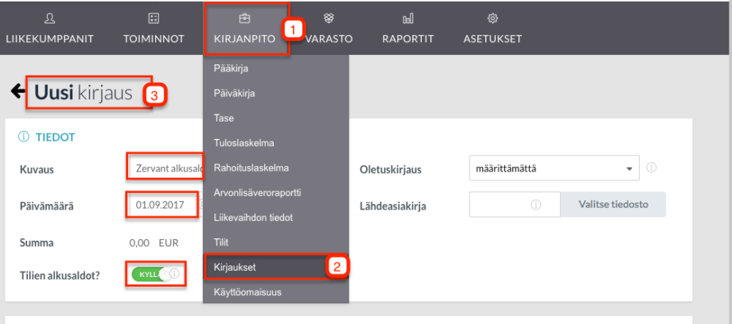This screenshot has width=732, height=324.
Task: Select Käyttöomaisuus from the dropdown menu
Action: coord(276,292)
